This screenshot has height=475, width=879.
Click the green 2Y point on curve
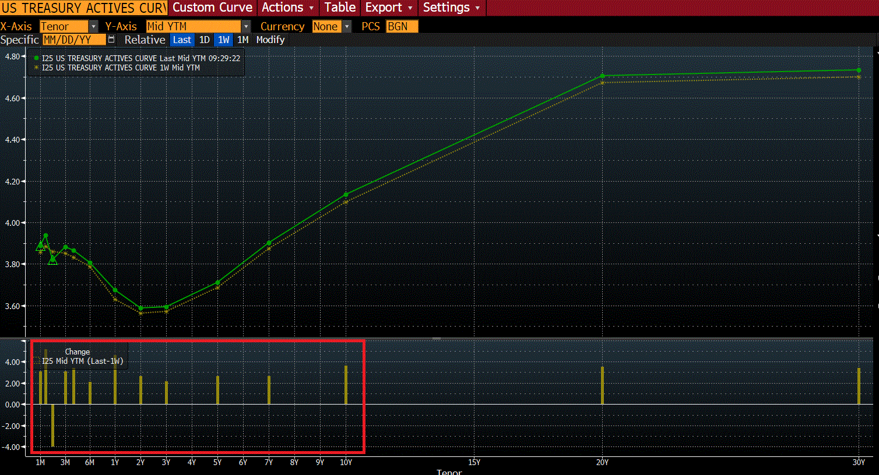click(x=140, y=309)
